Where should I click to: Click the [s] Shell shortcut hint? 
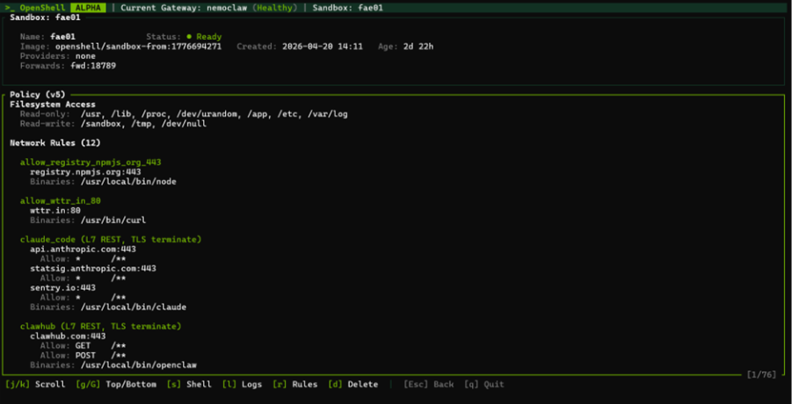189,385
